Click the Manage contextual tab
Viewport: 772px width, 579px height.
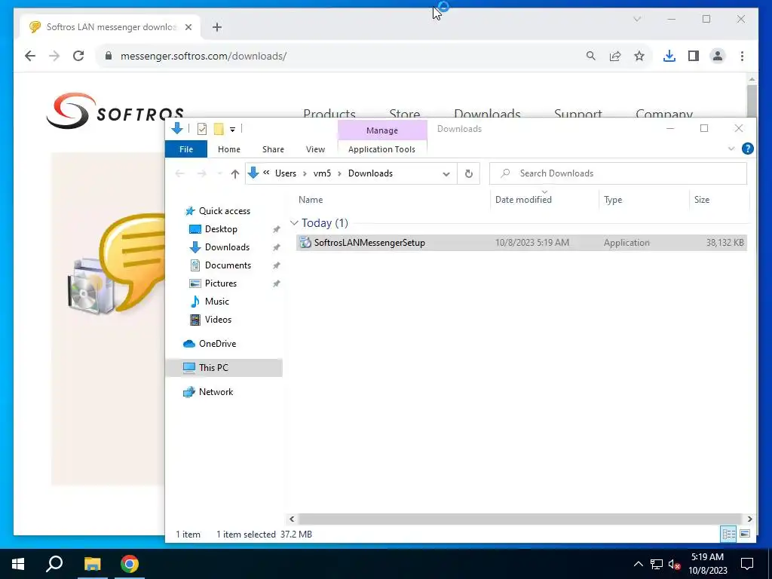[382, 130]
